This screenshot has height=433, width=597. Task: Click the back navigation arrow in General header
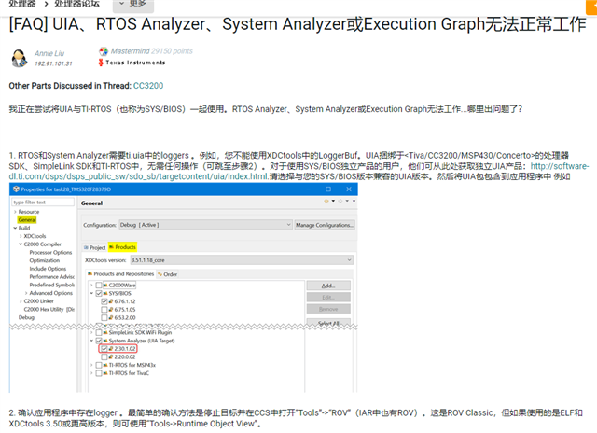[x=326, y=201]
